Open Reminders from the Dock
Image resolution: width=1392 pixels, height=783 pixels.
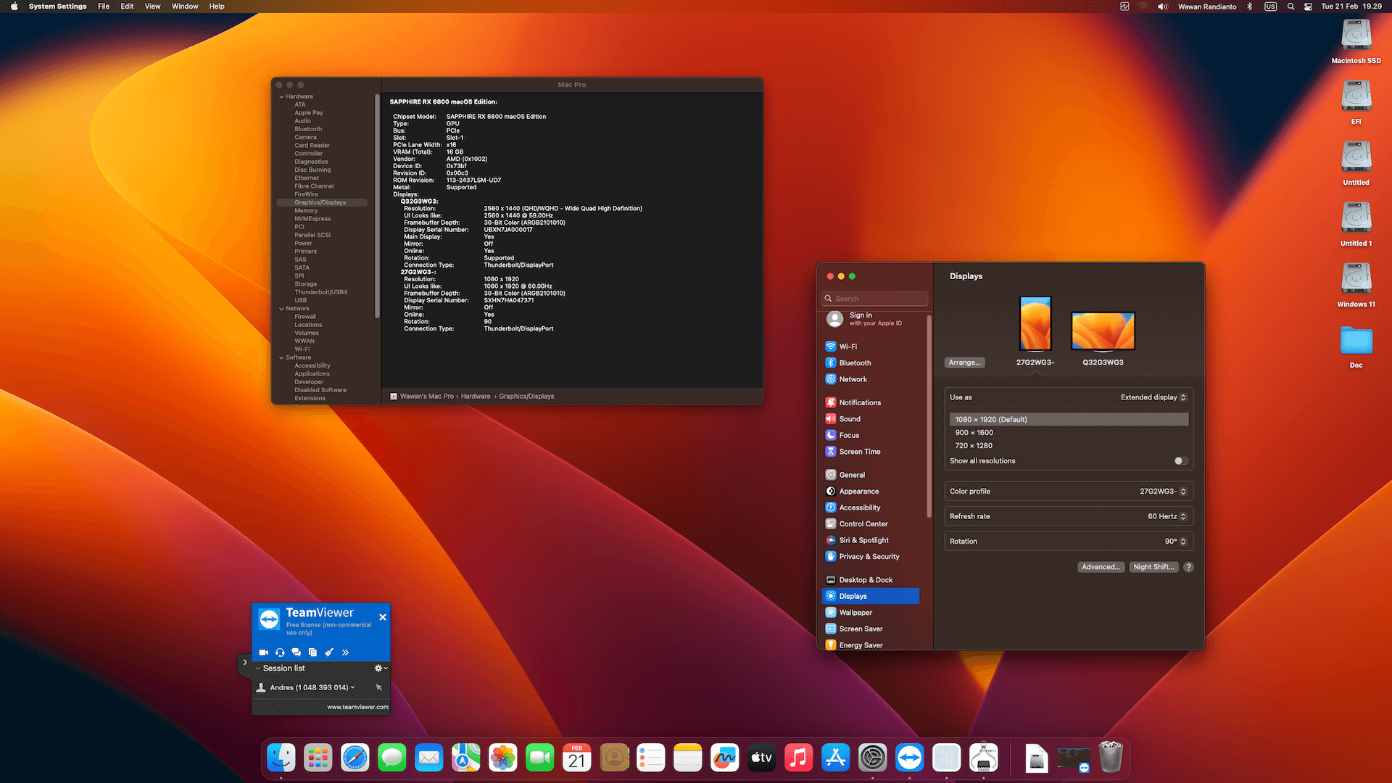tap(651, 758)
